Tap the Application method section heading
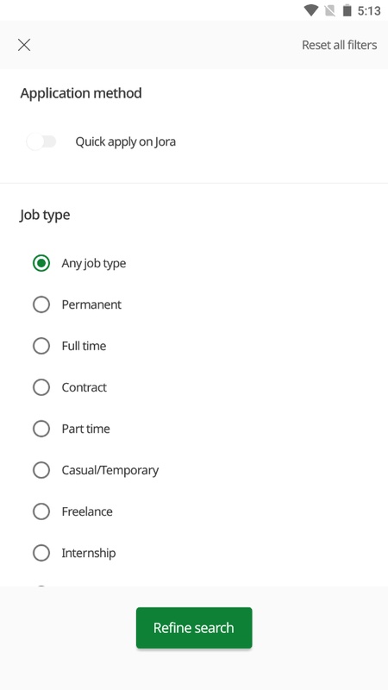The width and height of the screenshot is (388, 690). tap(81, 93)
